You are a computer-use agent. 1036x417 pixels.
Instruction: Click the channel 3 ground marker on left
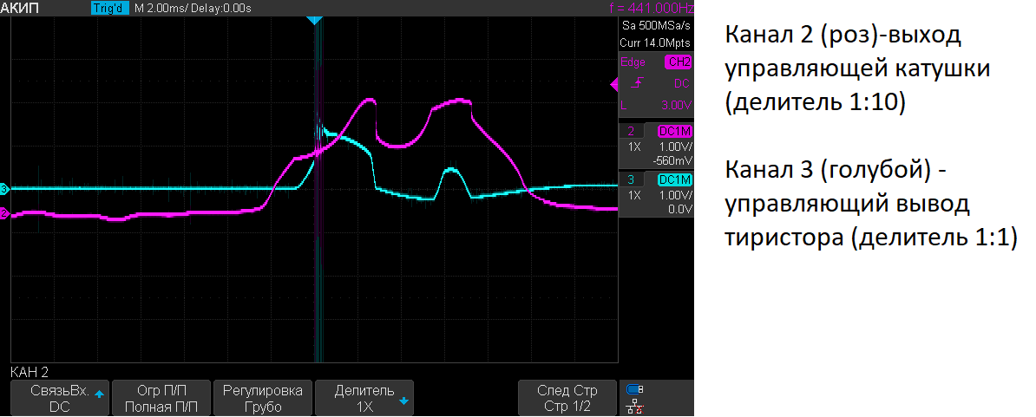click(4, 188)
